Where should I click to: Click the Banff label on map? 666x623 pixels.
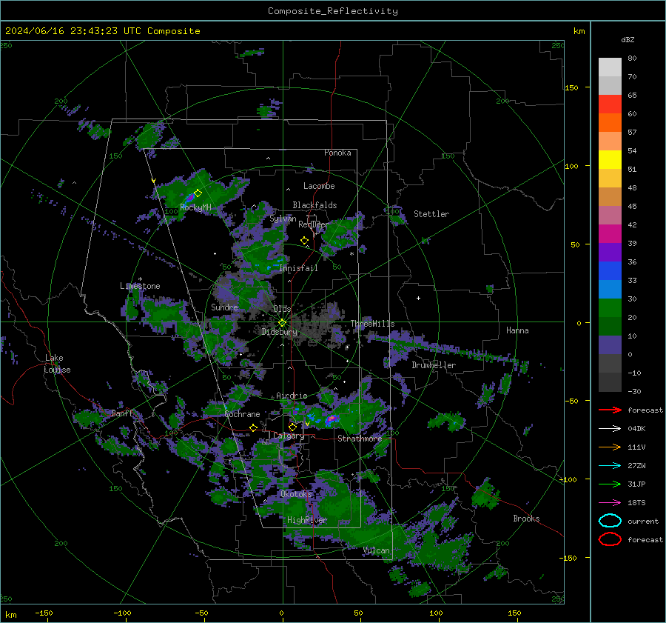coord(122,413)
